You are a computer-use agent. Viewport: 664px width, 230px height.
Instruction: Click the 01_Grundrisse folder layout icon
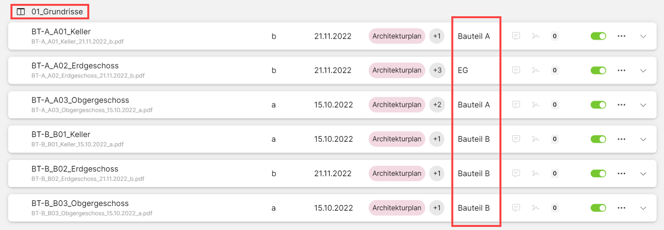(21, 12)
